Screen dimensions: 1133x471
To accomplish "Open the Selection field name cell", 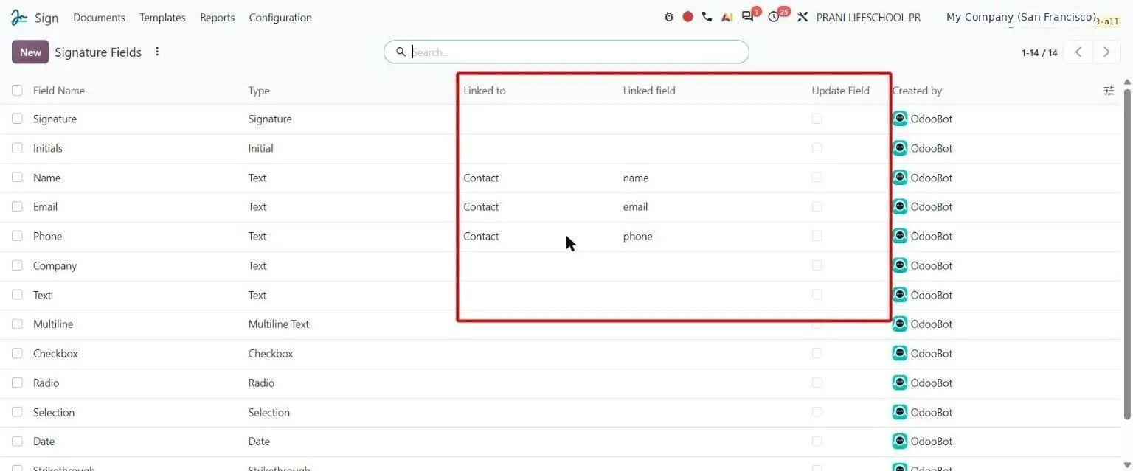I will pyautogui.click(x=54, y=412).
